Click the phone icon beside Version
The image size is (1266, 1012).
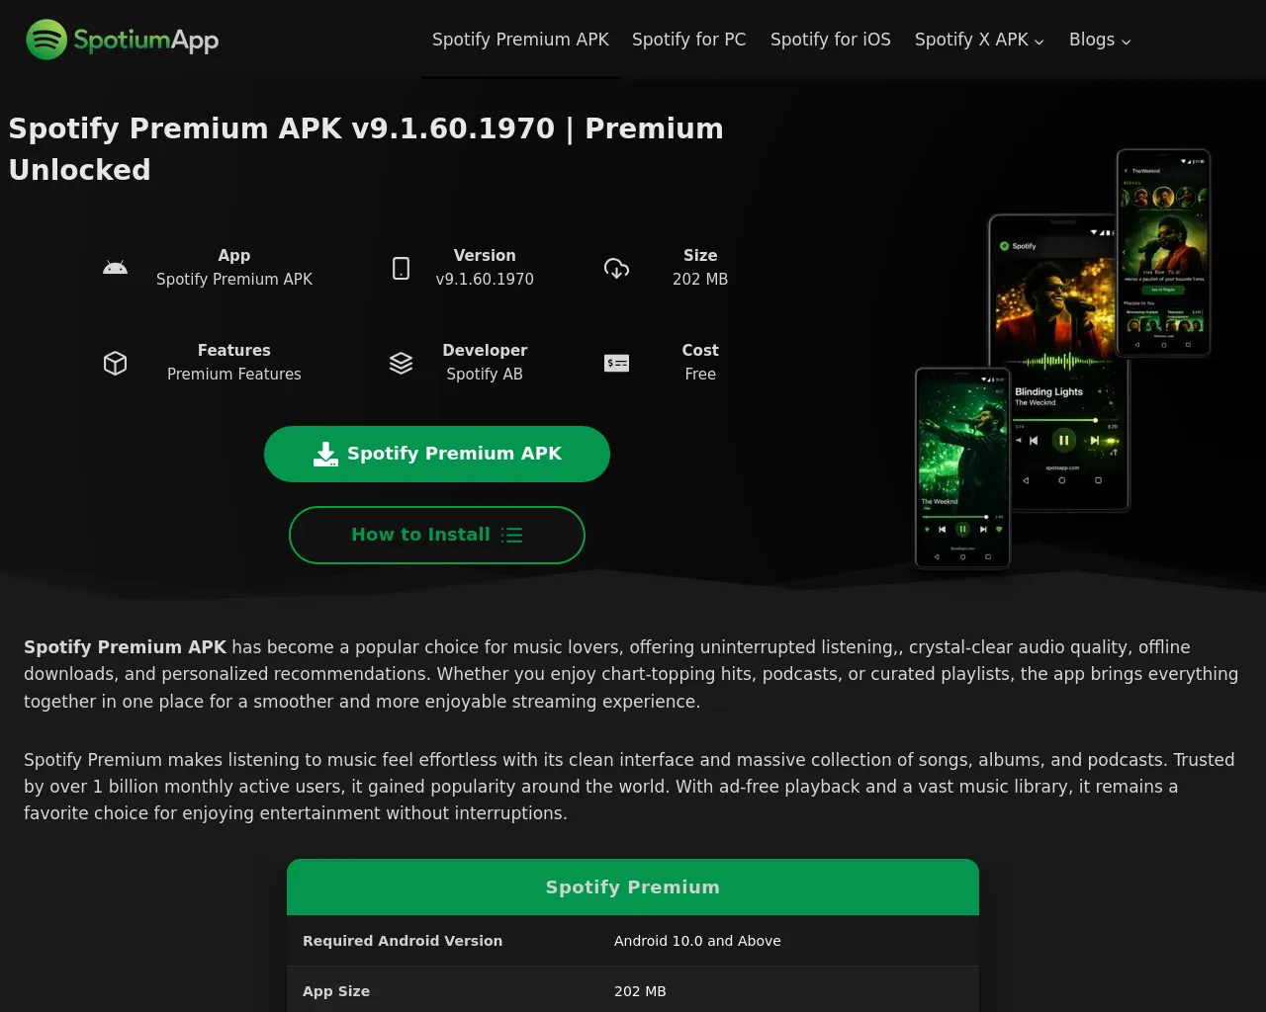401,268
